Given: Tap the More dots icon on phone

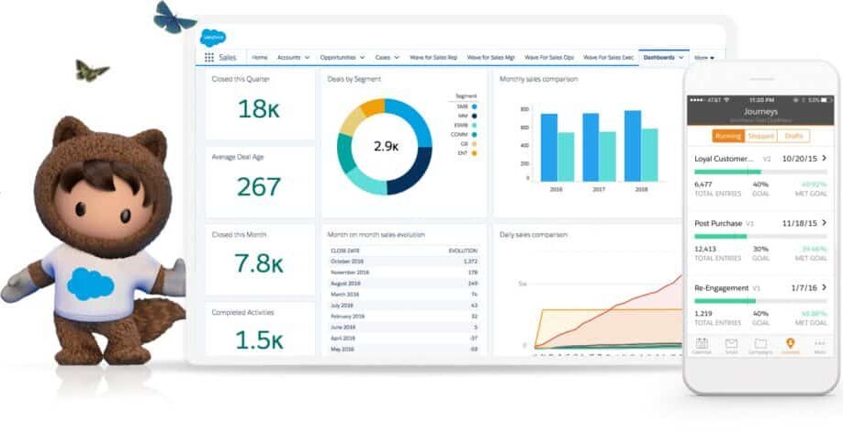Looking at the screenshot, I should [819, 344].
